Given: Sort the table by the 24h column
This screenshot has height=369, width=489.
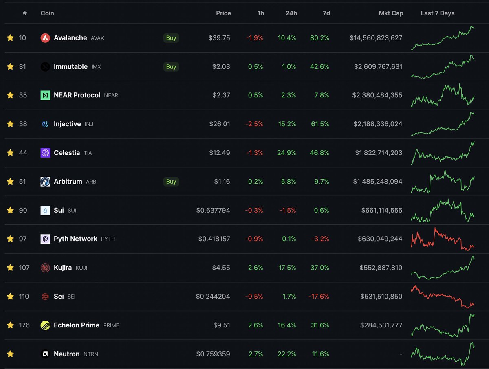Looking at the screenshot, I should pos(291,13).
